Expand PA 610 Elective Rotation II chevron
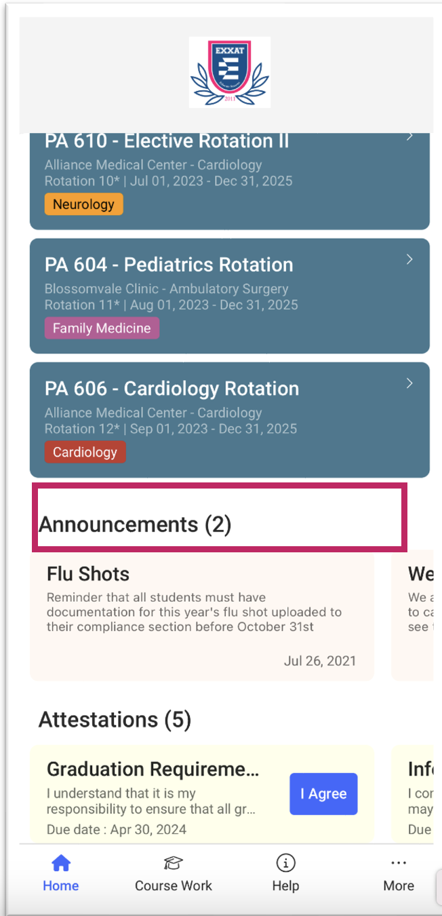 409,137
